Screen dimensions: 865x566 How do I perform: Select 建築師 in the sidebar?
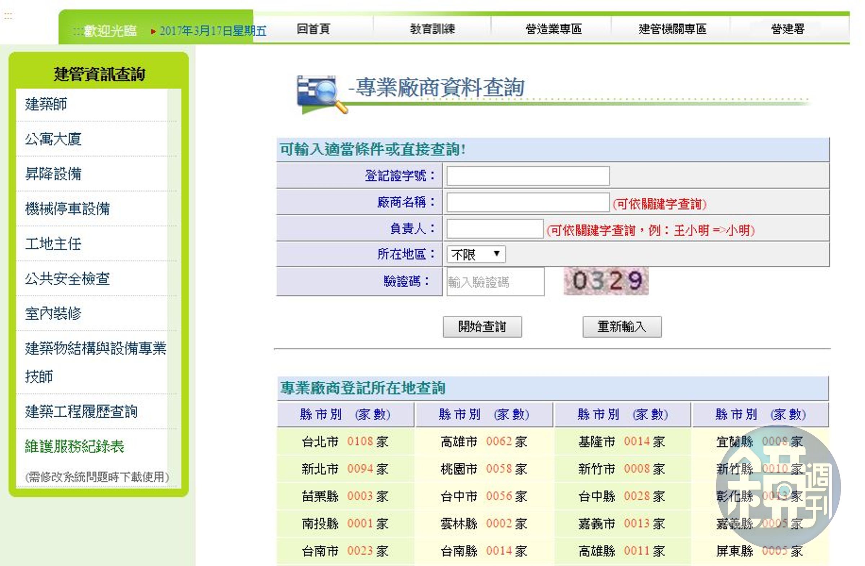coord(46,104)
